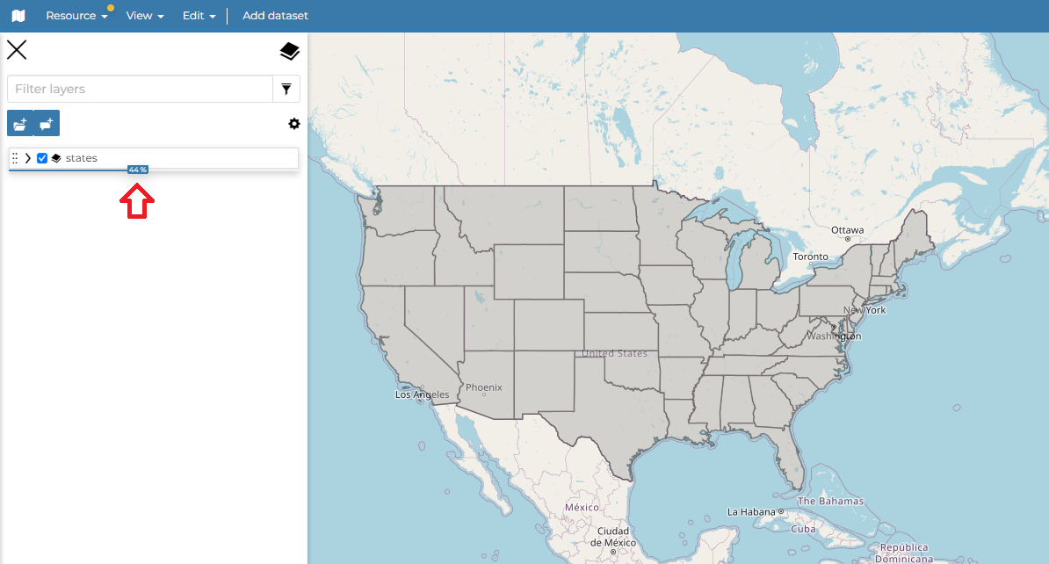Click the map logo icon in header
The height and width of the screenshot is (564, 1049).
tap(18, 16)
